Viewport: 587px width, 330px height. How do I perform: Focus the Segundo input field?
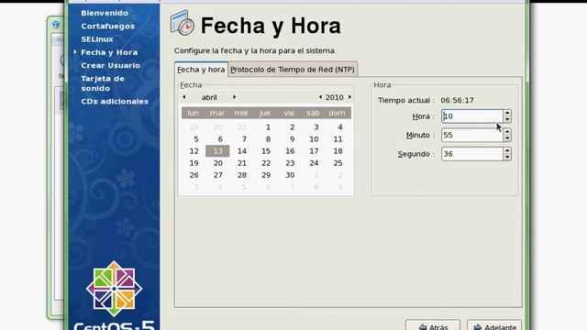tap(472, 154)
